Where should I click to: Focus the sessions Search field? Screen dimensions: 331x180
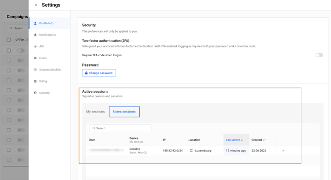click(120, 128)
